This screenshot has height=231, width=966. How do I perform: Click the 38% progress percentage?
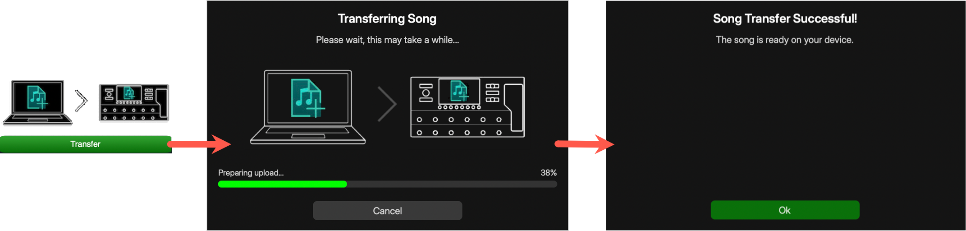548,173
